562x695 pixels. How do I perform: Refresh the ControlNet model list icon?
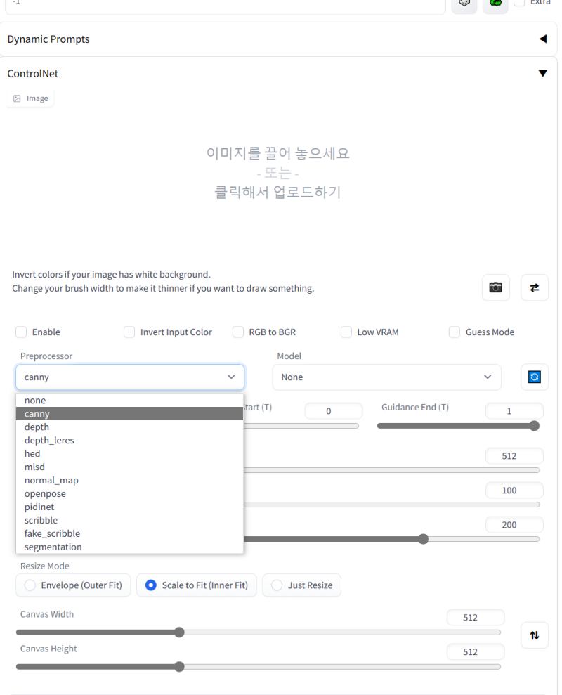(535, 377)
